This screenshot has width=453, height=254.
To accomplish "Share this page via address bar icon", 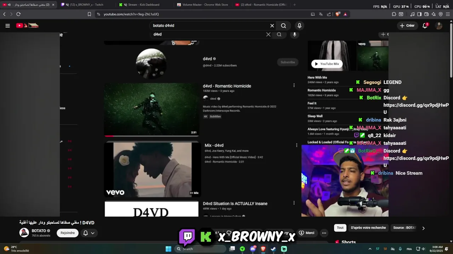I will (x=329, y=14).
